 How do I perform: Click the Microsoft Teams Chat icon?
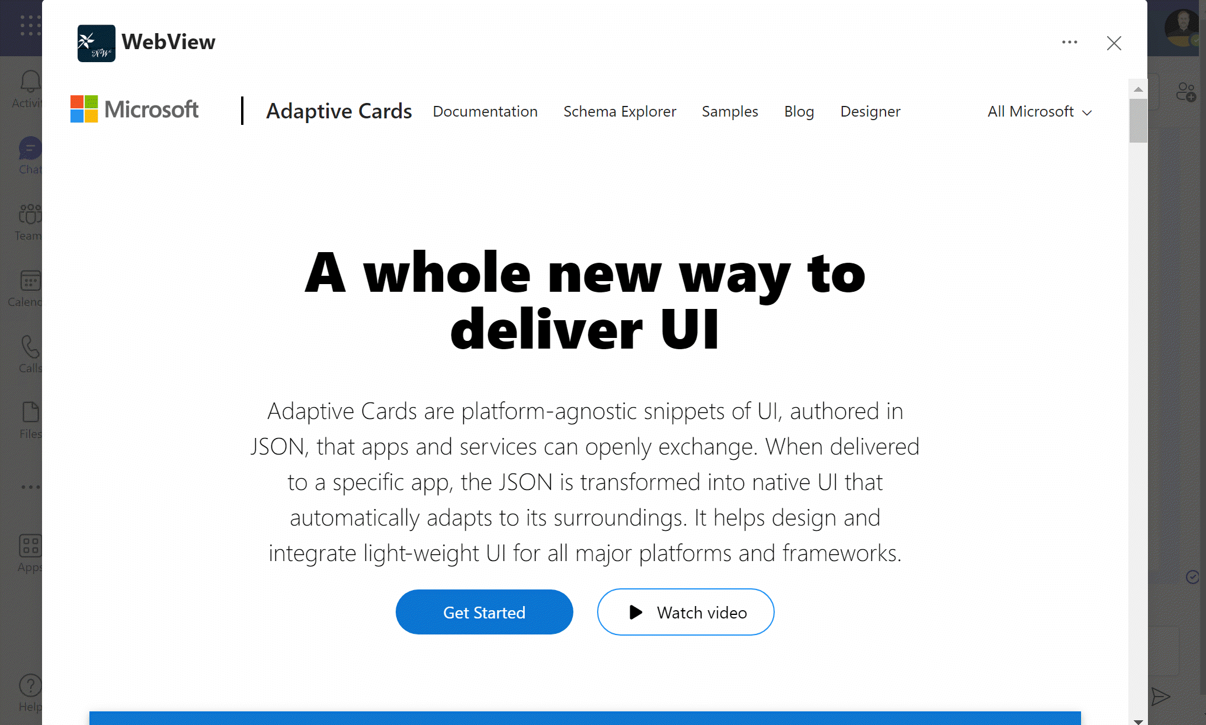[30, 156]
